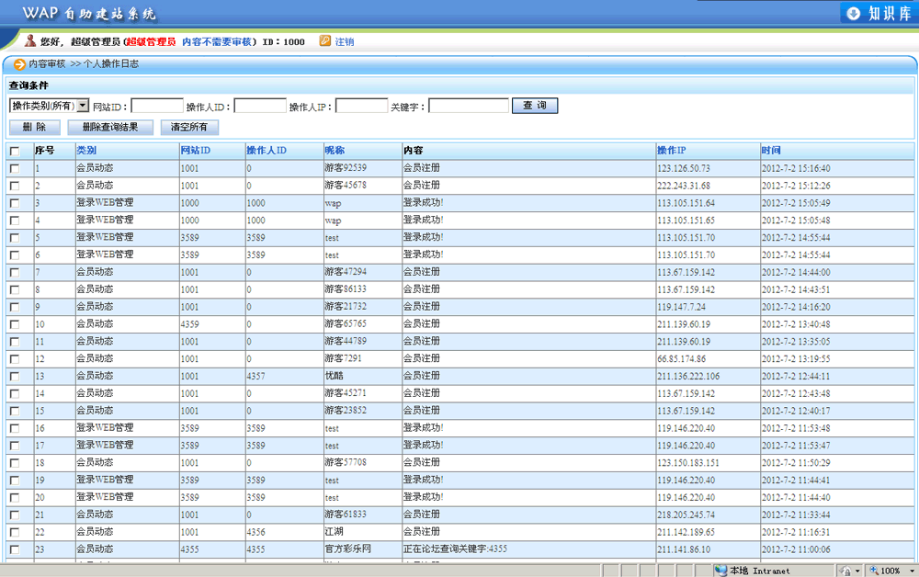Image resolution: width=919 pixels, height=577 pixels.
Task: Click IP 222.243.31.68 in row 2
Action: [684, 186]
